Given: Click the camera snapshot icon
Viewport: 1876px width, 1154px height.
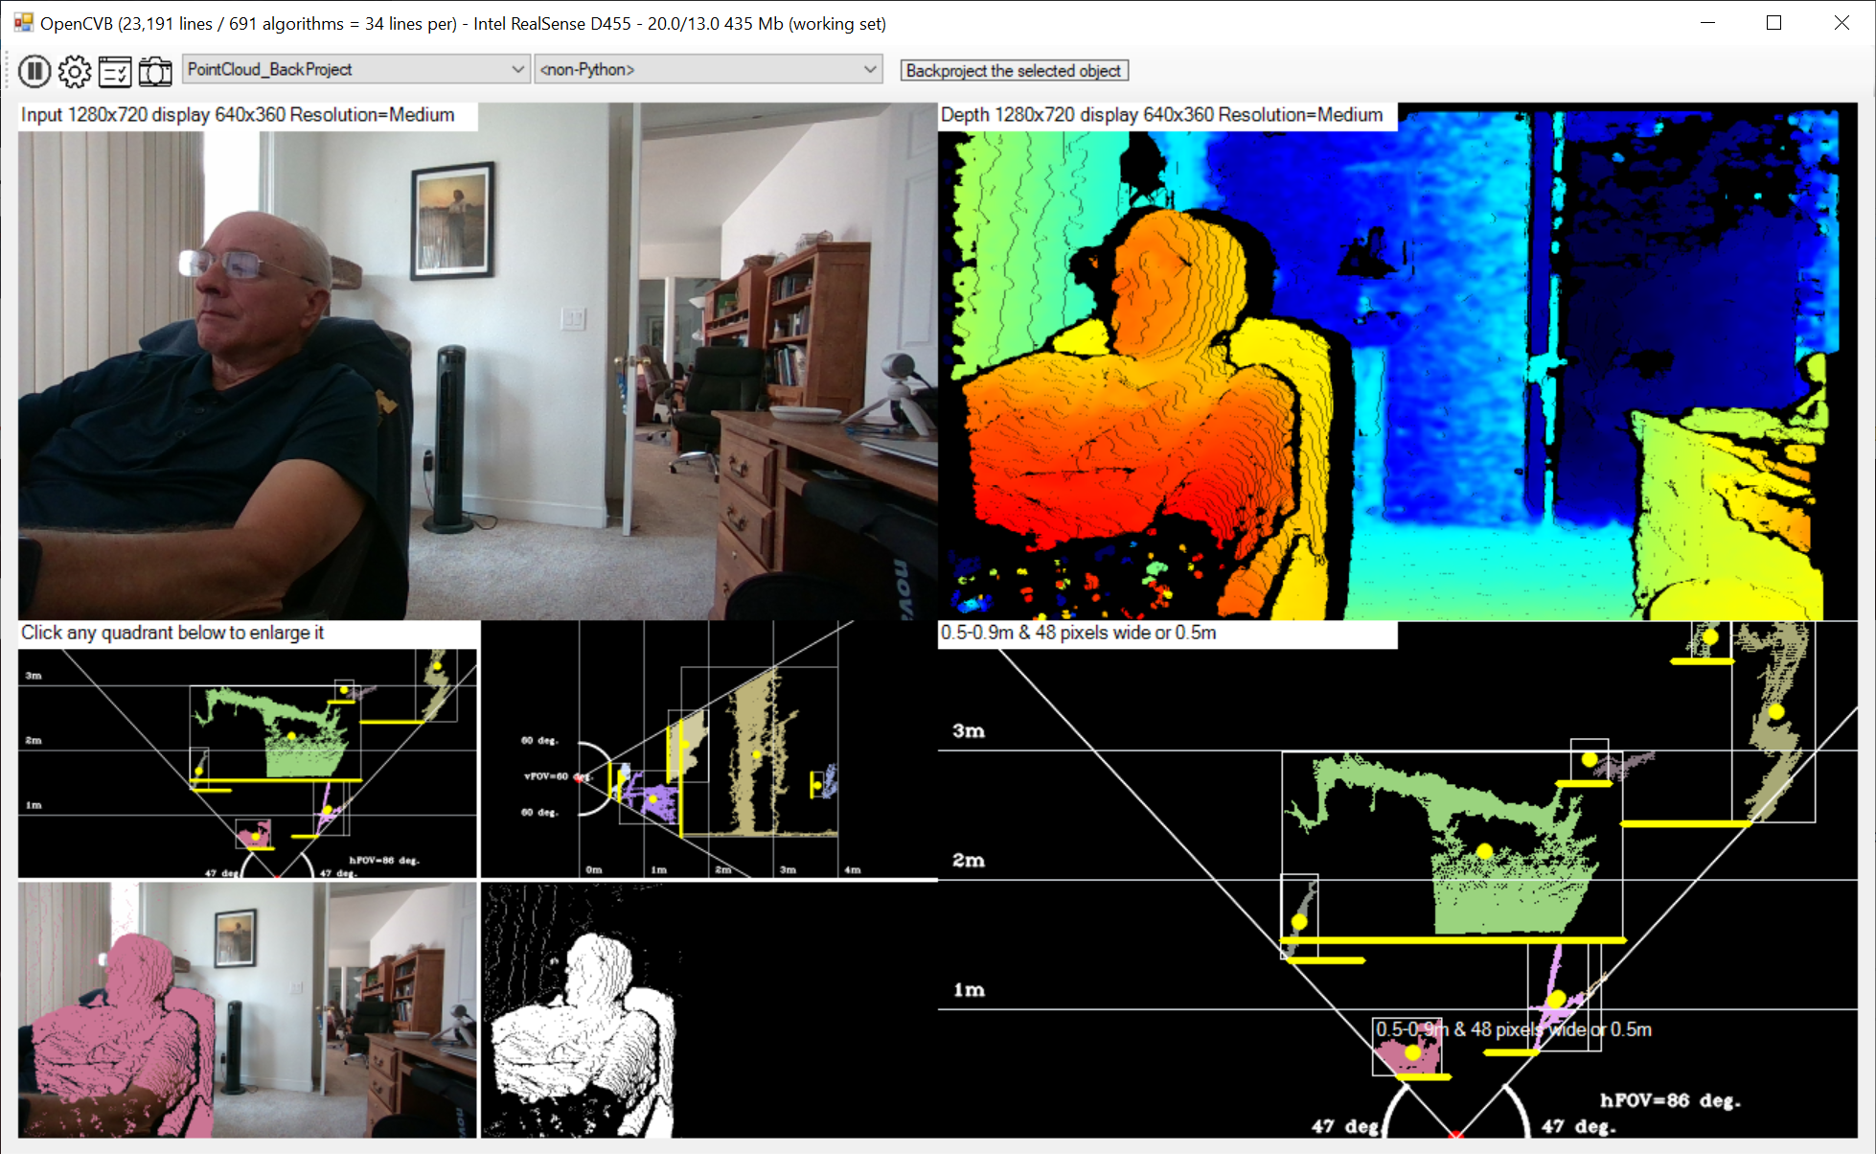Looking at the screenshot, I should pos(155,71).
